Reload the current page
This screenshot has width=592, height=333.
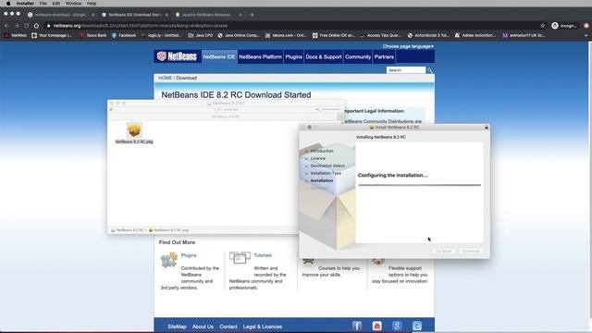pyautogui.click(x=27, y=26)
